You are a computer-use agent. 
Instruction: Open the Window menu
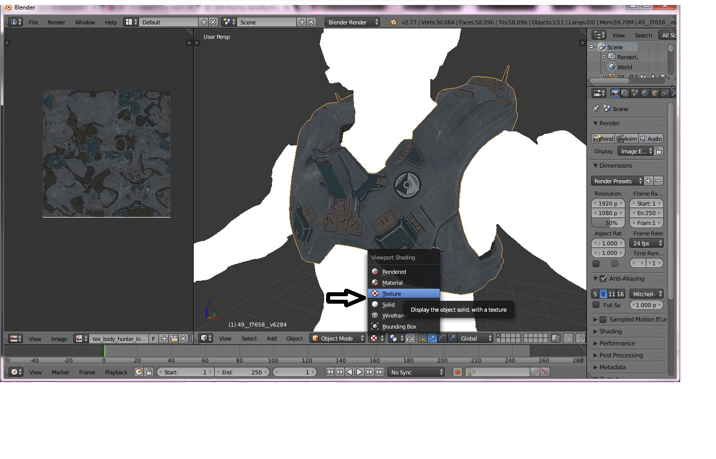pos(85,22)
